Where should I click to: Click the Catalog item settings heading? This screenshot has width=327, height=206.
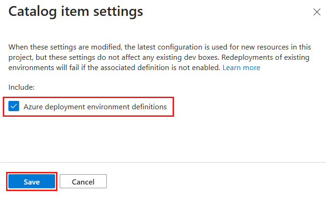point(76,12)
